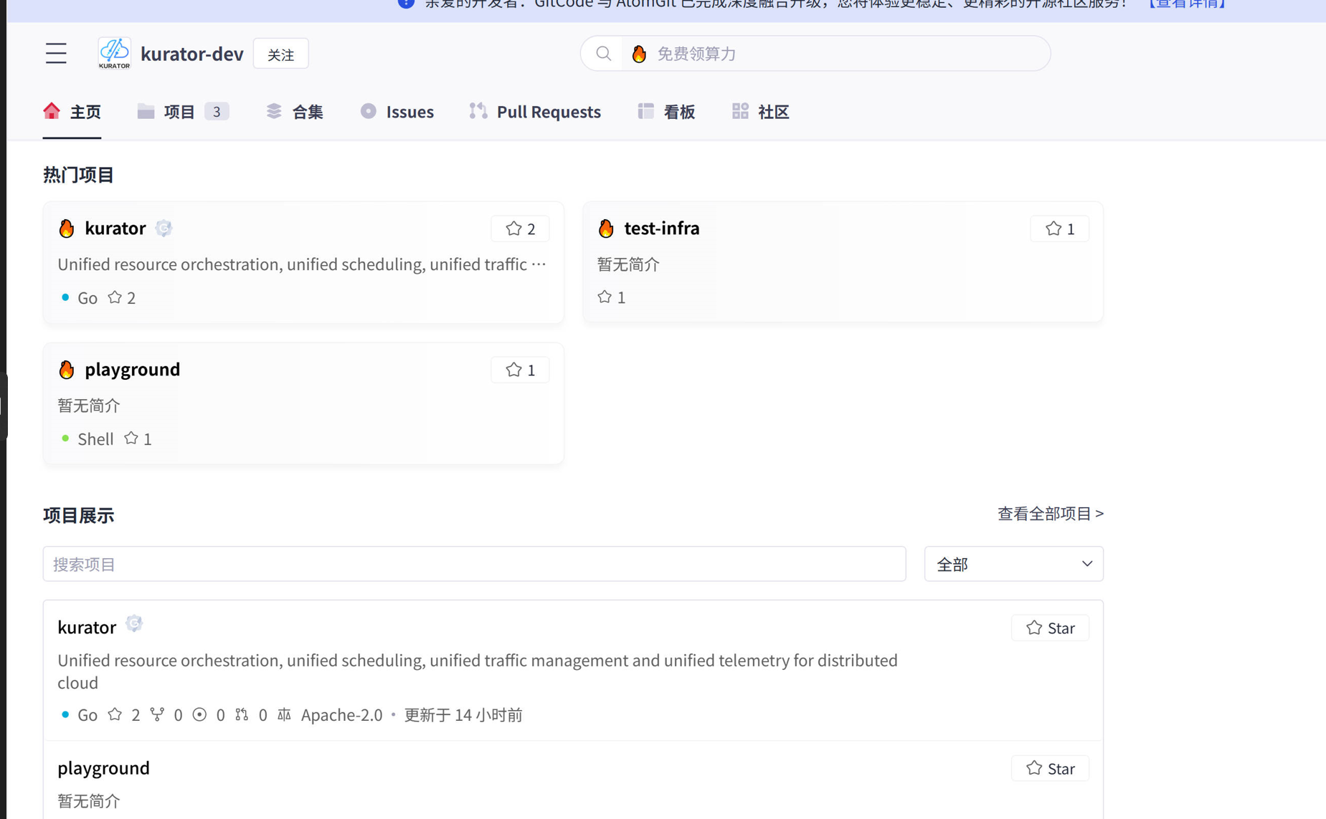Click the fork icon in kurator's stats row
This screenshot has width=1326, height=819.
(158, 714)
